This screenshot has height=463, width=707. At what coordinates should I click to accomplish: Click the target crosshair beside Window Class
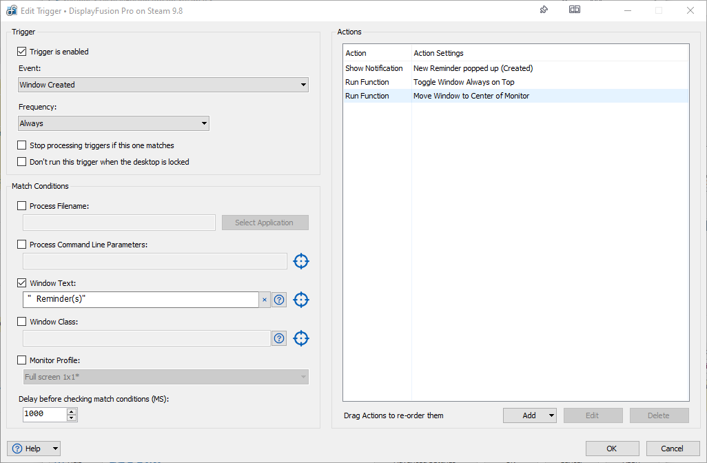(301, 338)
